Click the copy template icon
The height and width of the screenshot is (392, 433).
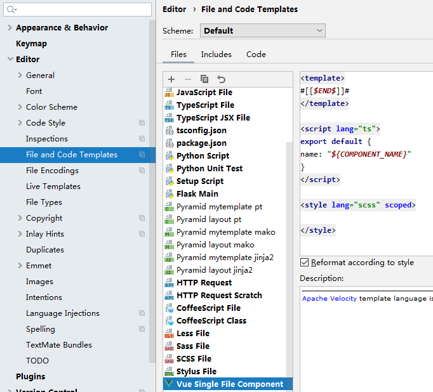(204, 79)
